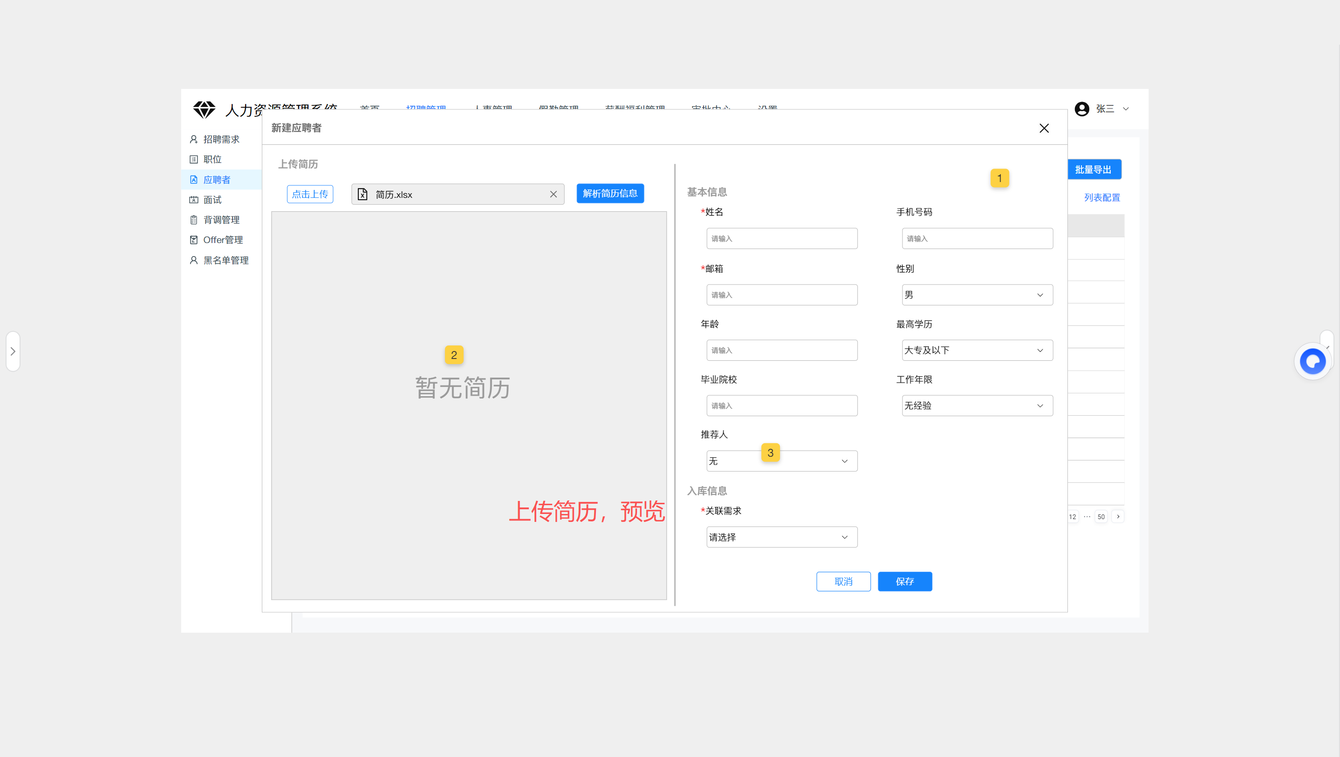Navigate to 黑名单管理 sidebar item
Image resolution: width=1340 pixels, height=757 pixels.
[x=225, y=260]
